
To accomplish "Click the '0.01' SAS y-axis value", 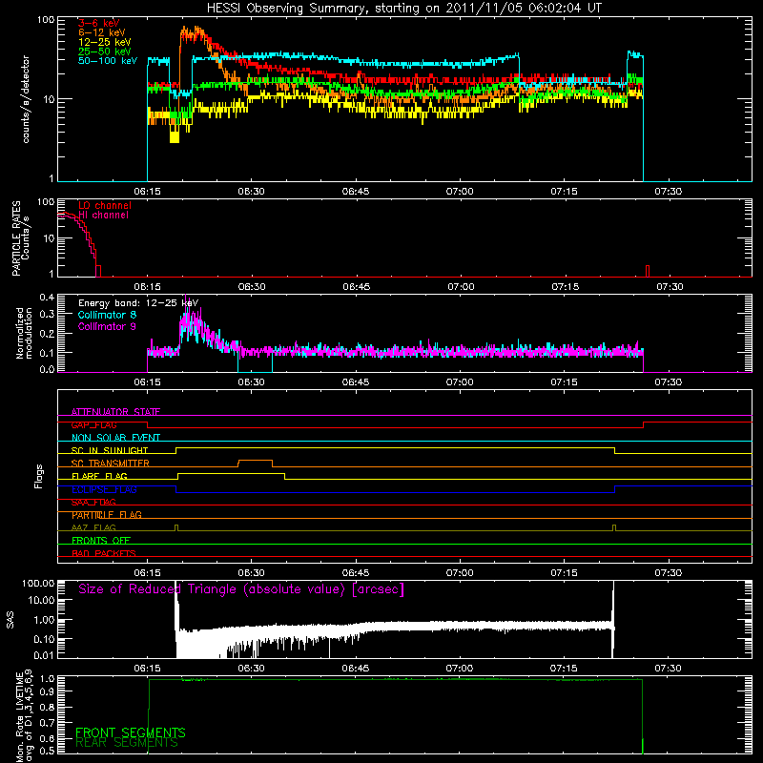I will (44, 655).
